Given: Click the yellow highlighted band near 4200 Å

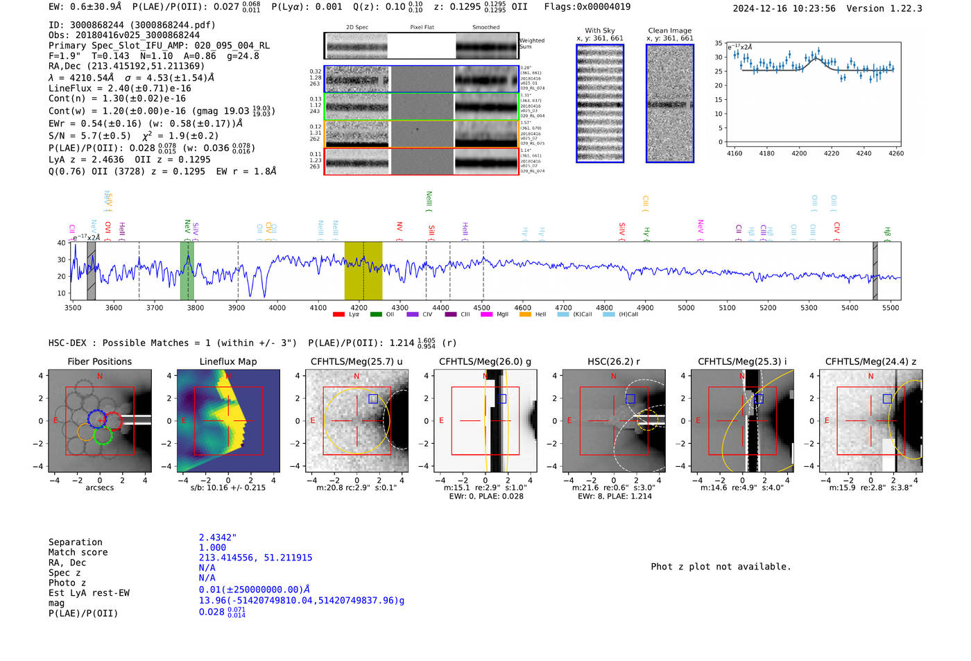Looking at the screenshot, I should click(363, 271).
